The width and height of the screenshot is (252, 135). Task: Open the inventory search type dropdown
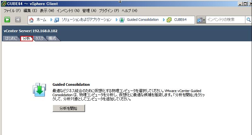(201, 20)
